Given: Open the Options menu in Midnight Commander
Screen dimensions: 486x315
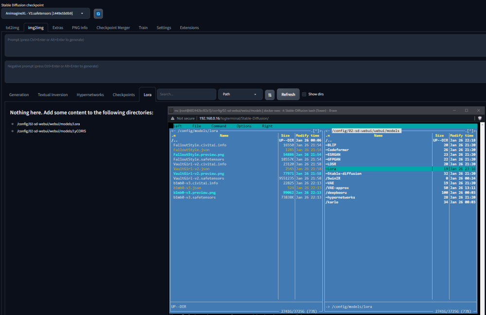Looking at the screenshot, I should [x=244, y=126].
